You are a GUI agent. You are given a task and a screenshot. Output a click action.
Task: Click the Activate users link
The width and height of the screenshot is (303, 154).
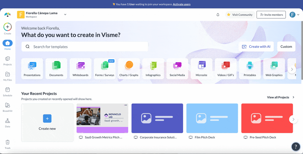click(182, 4)
